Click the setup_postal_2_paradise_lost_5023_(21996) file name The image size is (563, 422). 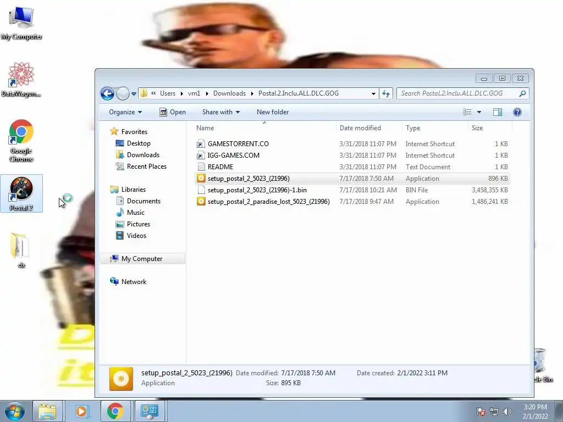coord(268,201)
